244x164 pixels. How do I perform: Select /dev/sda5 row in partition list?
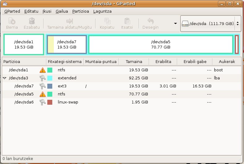122,94
